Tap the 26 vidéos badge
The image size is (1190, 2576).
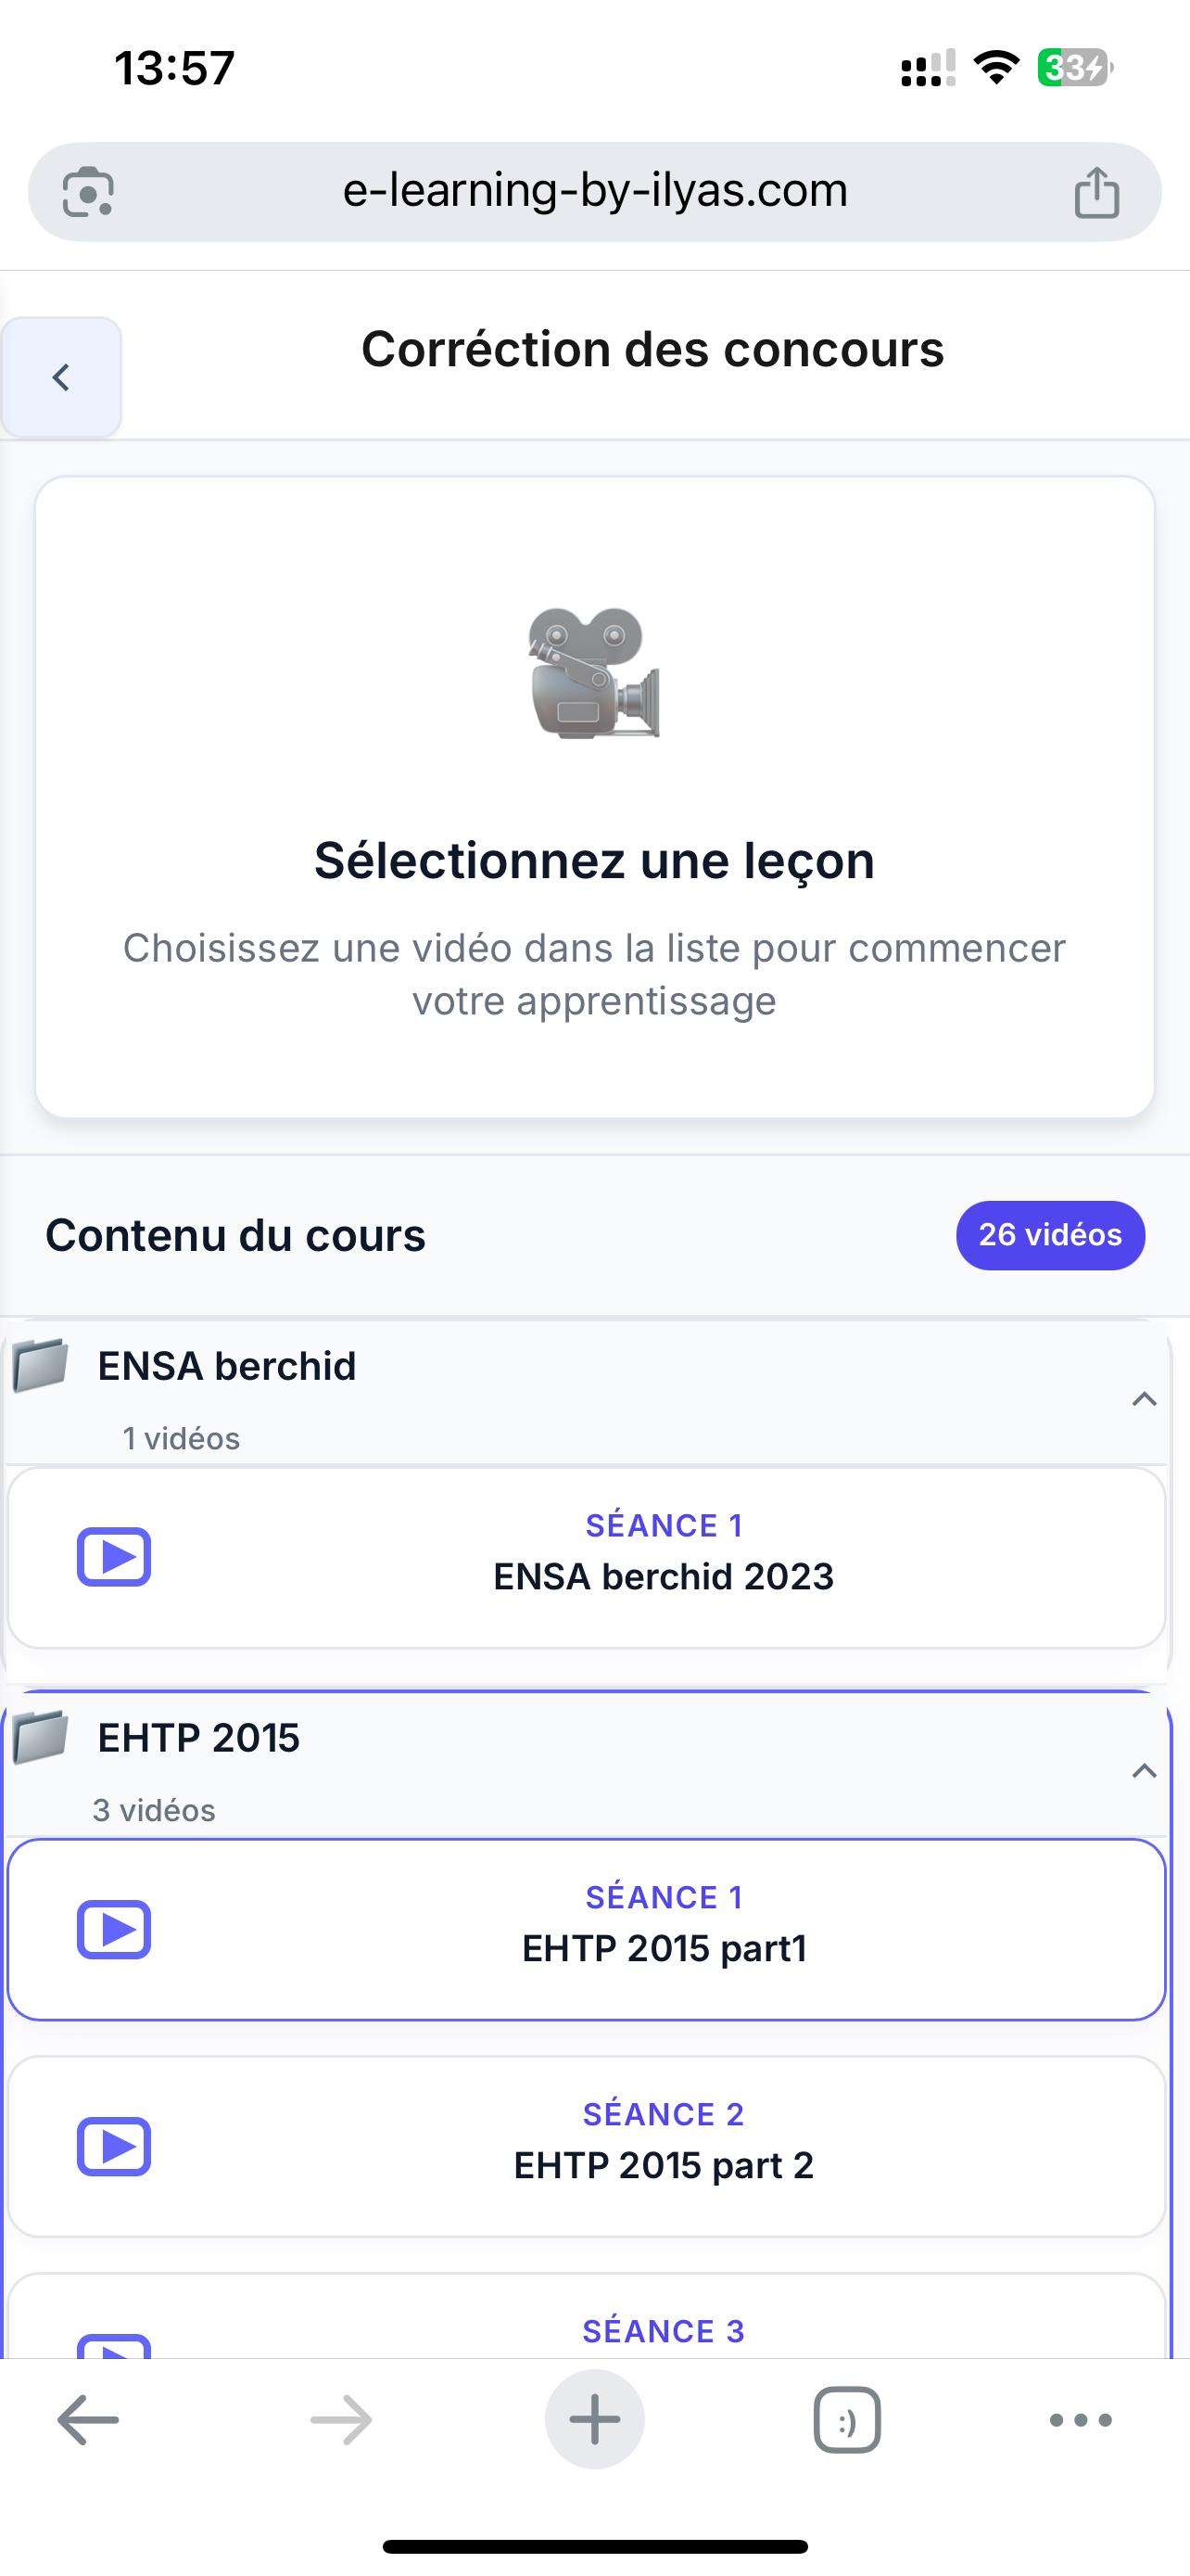[1049, 1235]
